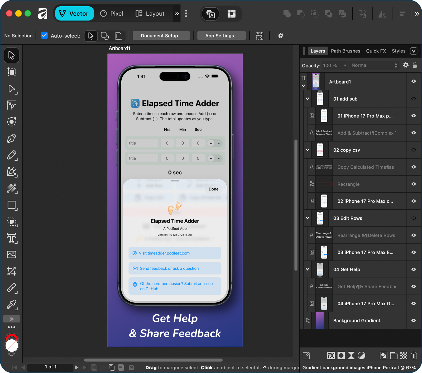
Task: Select the Pencil tool
Action: [x=11, y=155]
